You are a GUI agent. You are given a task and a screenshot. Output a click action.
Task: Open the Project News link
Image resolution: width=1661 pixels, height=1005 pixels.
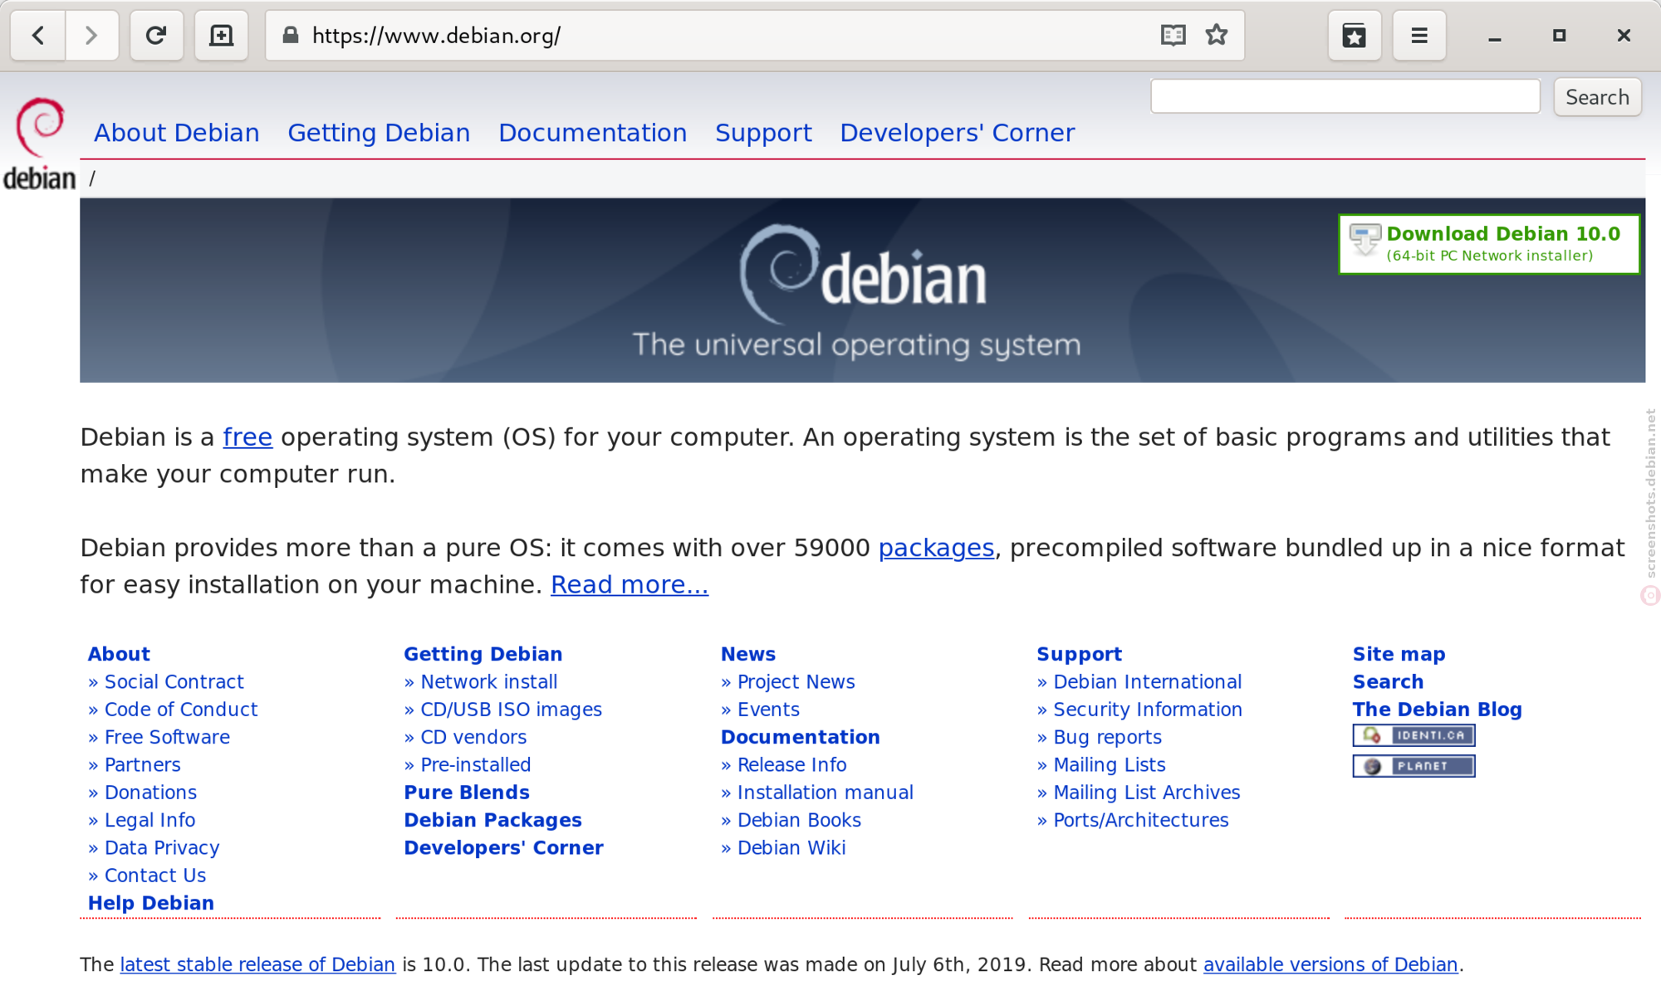(796, 682)
